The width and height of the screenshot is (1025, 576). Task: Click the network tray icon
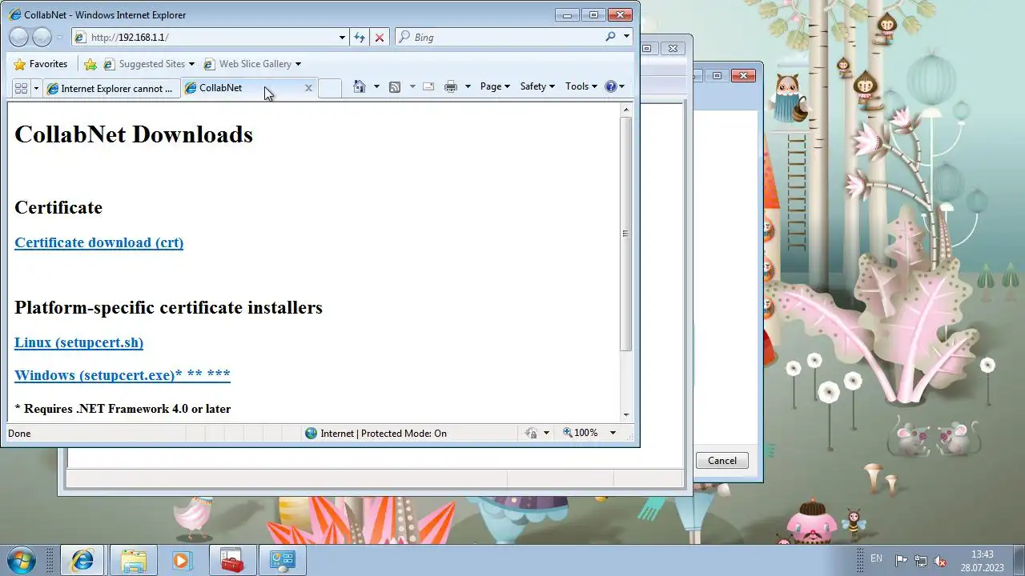[x=921, y=561]
